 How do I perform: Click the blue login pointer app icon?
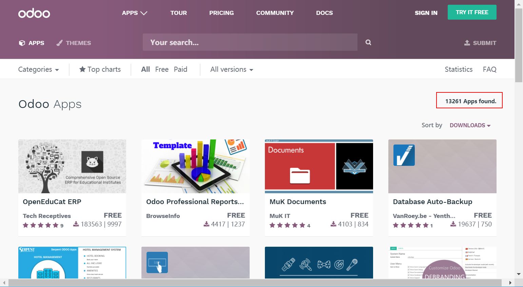pos(157,262)
